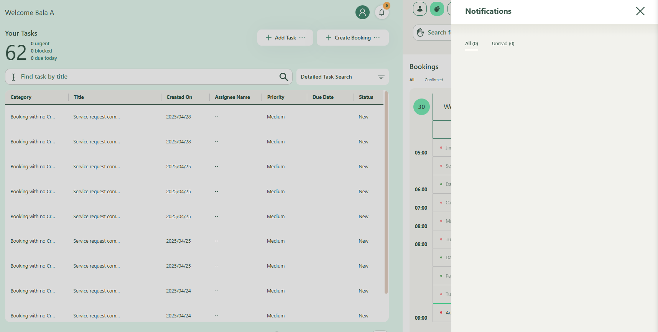Click the date circle showing 30
This screenshot has height=332, width=658.
pyautogui.click(x=421, y=107)
